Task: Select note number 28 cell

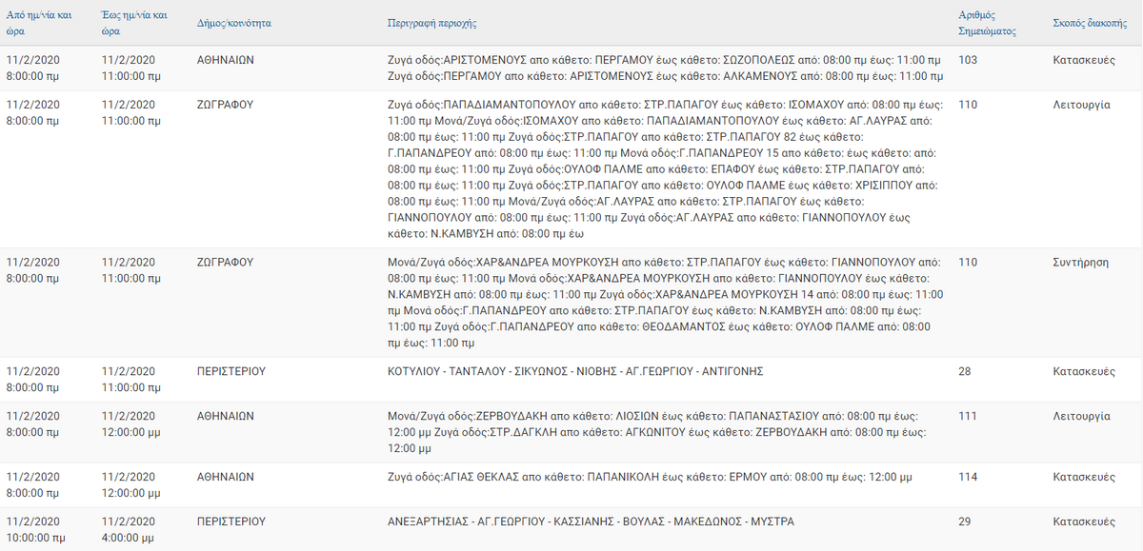Action: [964, 371]
